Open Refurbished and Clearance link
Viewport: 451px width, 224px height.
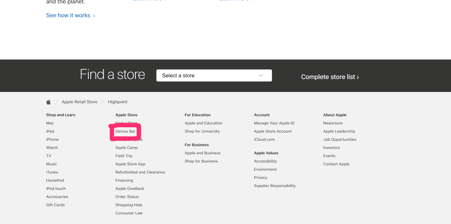click(x=140, y=172)
